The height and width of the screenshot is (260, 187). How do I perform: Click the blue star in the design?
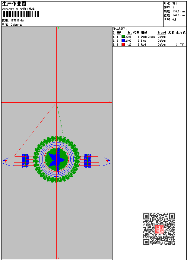[58, 160]
